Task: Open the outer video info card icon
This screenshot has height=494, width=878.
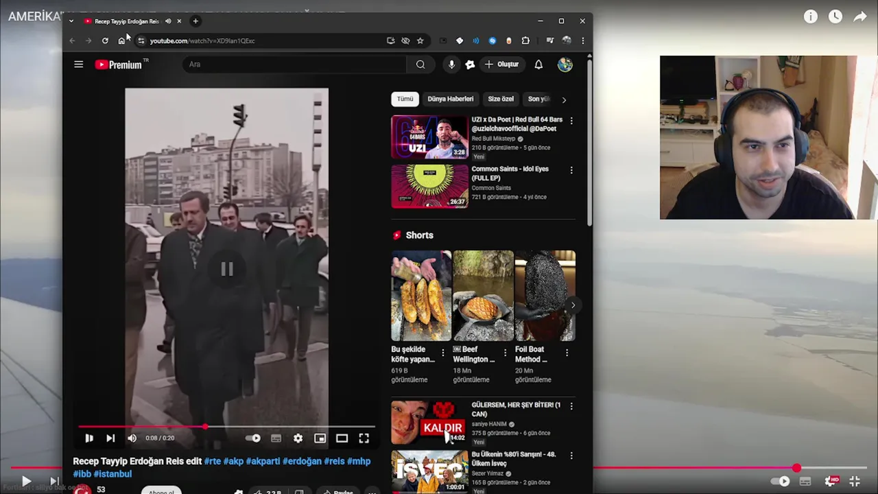Action: coord(811,16)
